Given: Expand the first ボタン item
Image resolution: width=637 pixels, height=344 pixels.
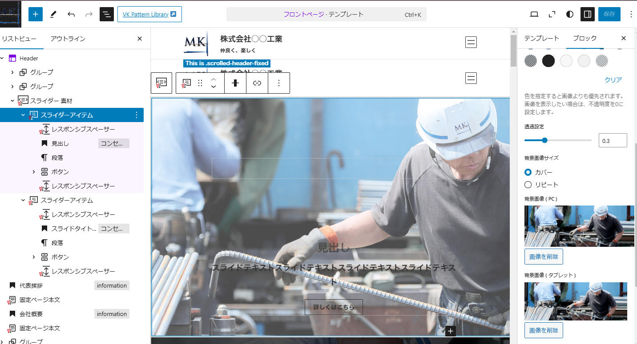Looking at the screenshot, I should point(34,172).
